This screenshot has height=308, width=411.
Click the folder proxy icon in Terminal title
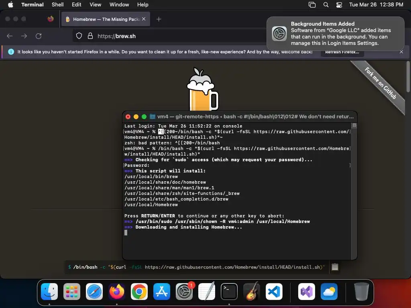tap(152, 117)
